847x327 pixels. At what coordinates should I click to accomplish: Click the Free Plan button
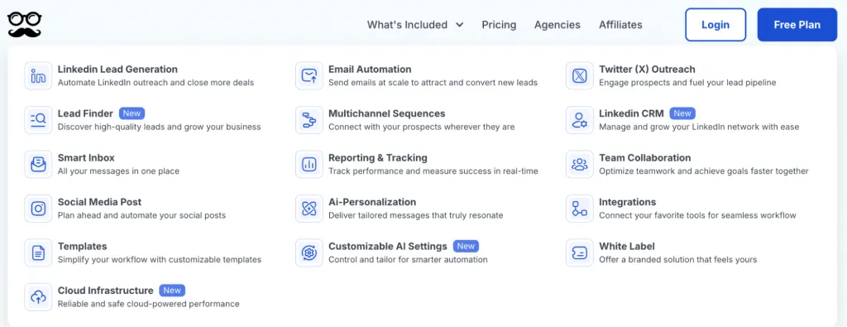pyautogui.click(x=797, y=25)
